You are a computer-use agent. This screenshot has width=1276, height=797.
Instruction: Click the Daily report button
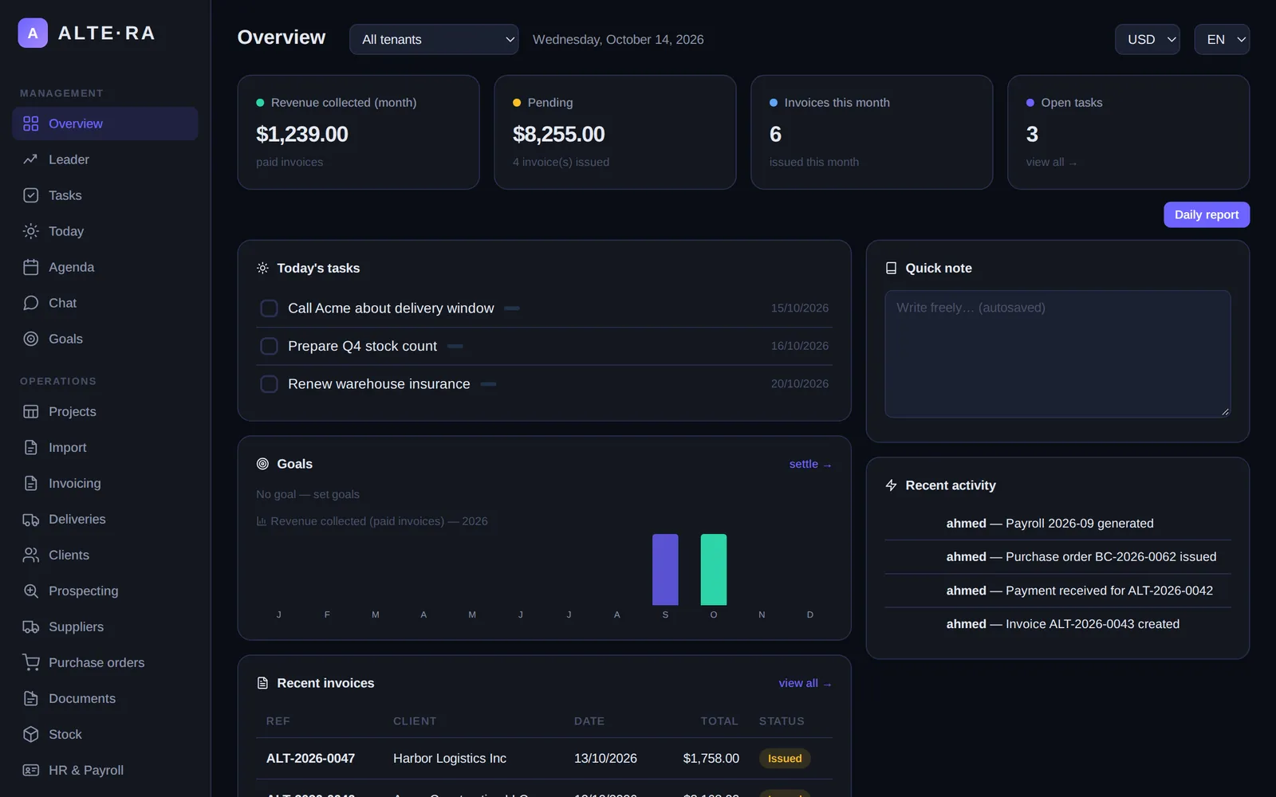(1206, 214)
